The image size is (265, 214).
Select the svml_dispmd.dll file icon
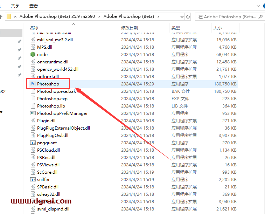33,209
